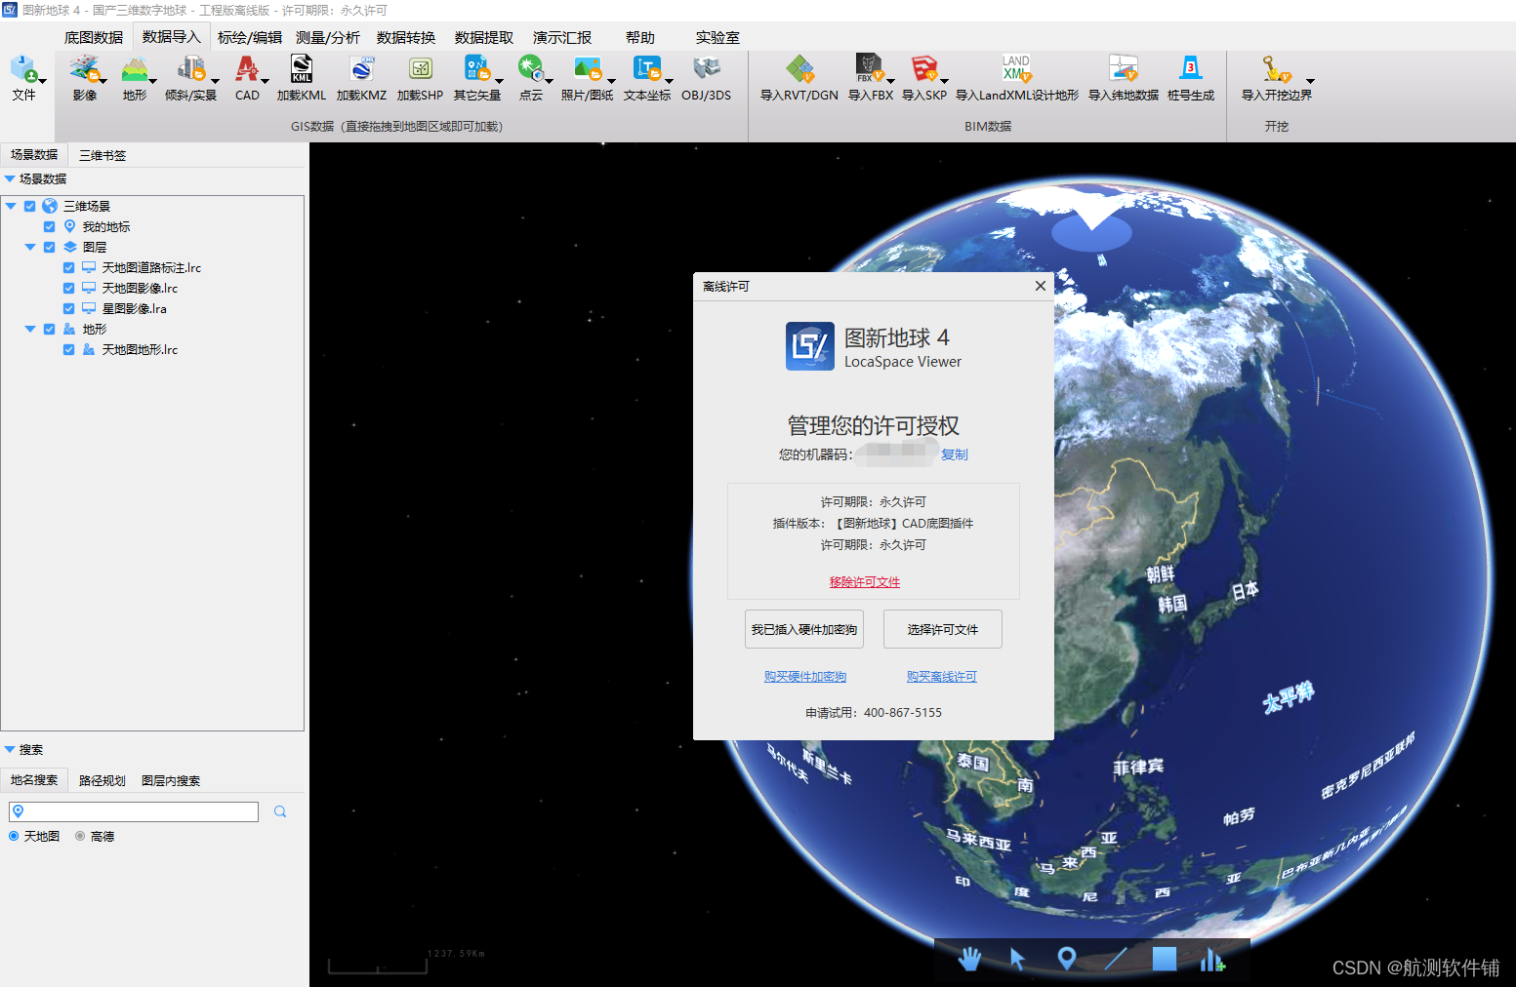Click the 导入纬地数据 icon
1516x987 pixels.
point(1124,69)
